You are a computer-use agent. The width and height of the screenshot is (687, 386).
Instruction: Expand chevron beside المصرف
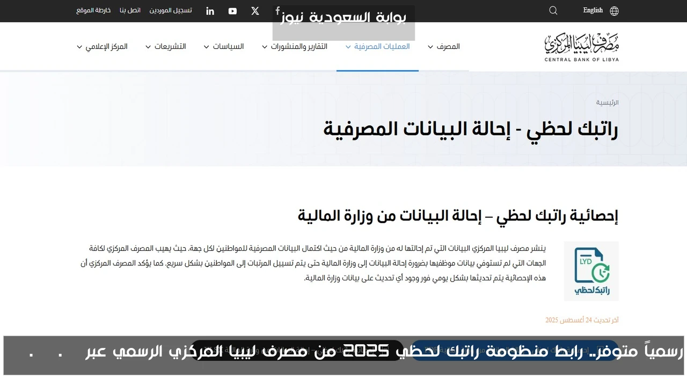[430, 47]
